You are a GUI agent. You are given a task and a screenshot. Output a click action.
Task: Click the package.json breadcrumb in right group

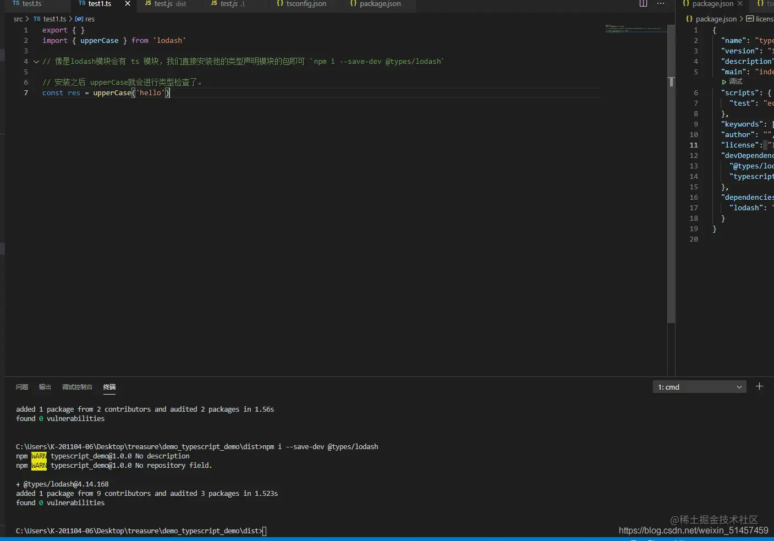coord(711,19)
